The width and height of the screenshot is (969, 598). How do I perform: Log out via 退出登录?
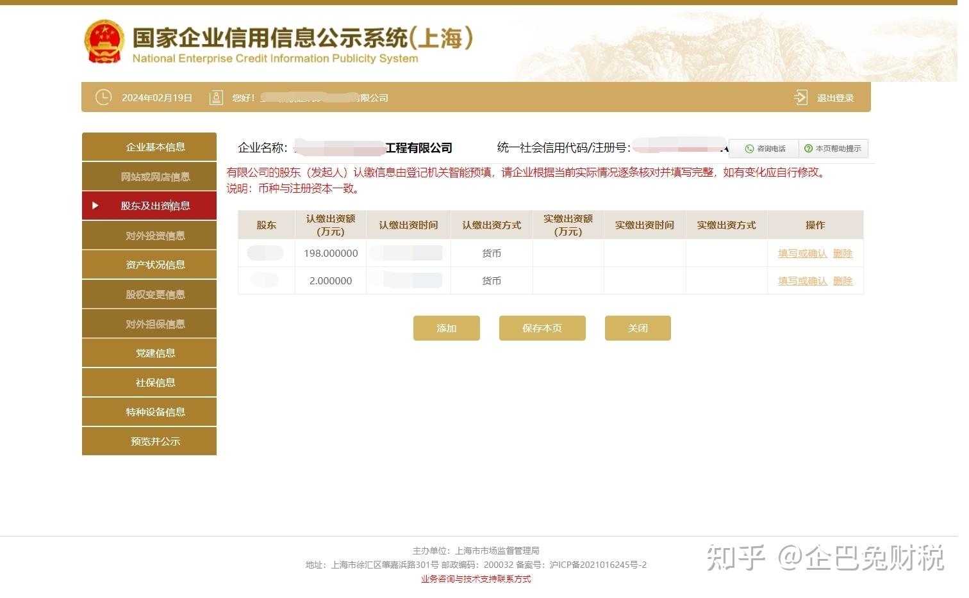click(835, 98)
